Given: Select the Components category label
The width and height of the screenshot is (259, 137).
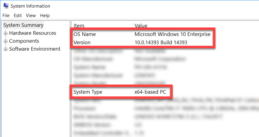Looking at the screenshot, I should click(24, 41).
